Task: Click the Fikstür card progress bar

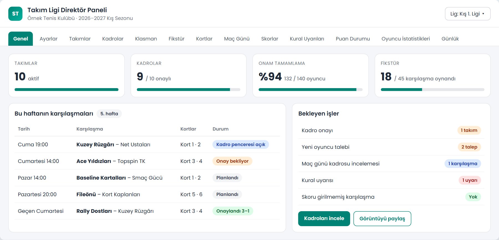Action: [x=432, y=90]
